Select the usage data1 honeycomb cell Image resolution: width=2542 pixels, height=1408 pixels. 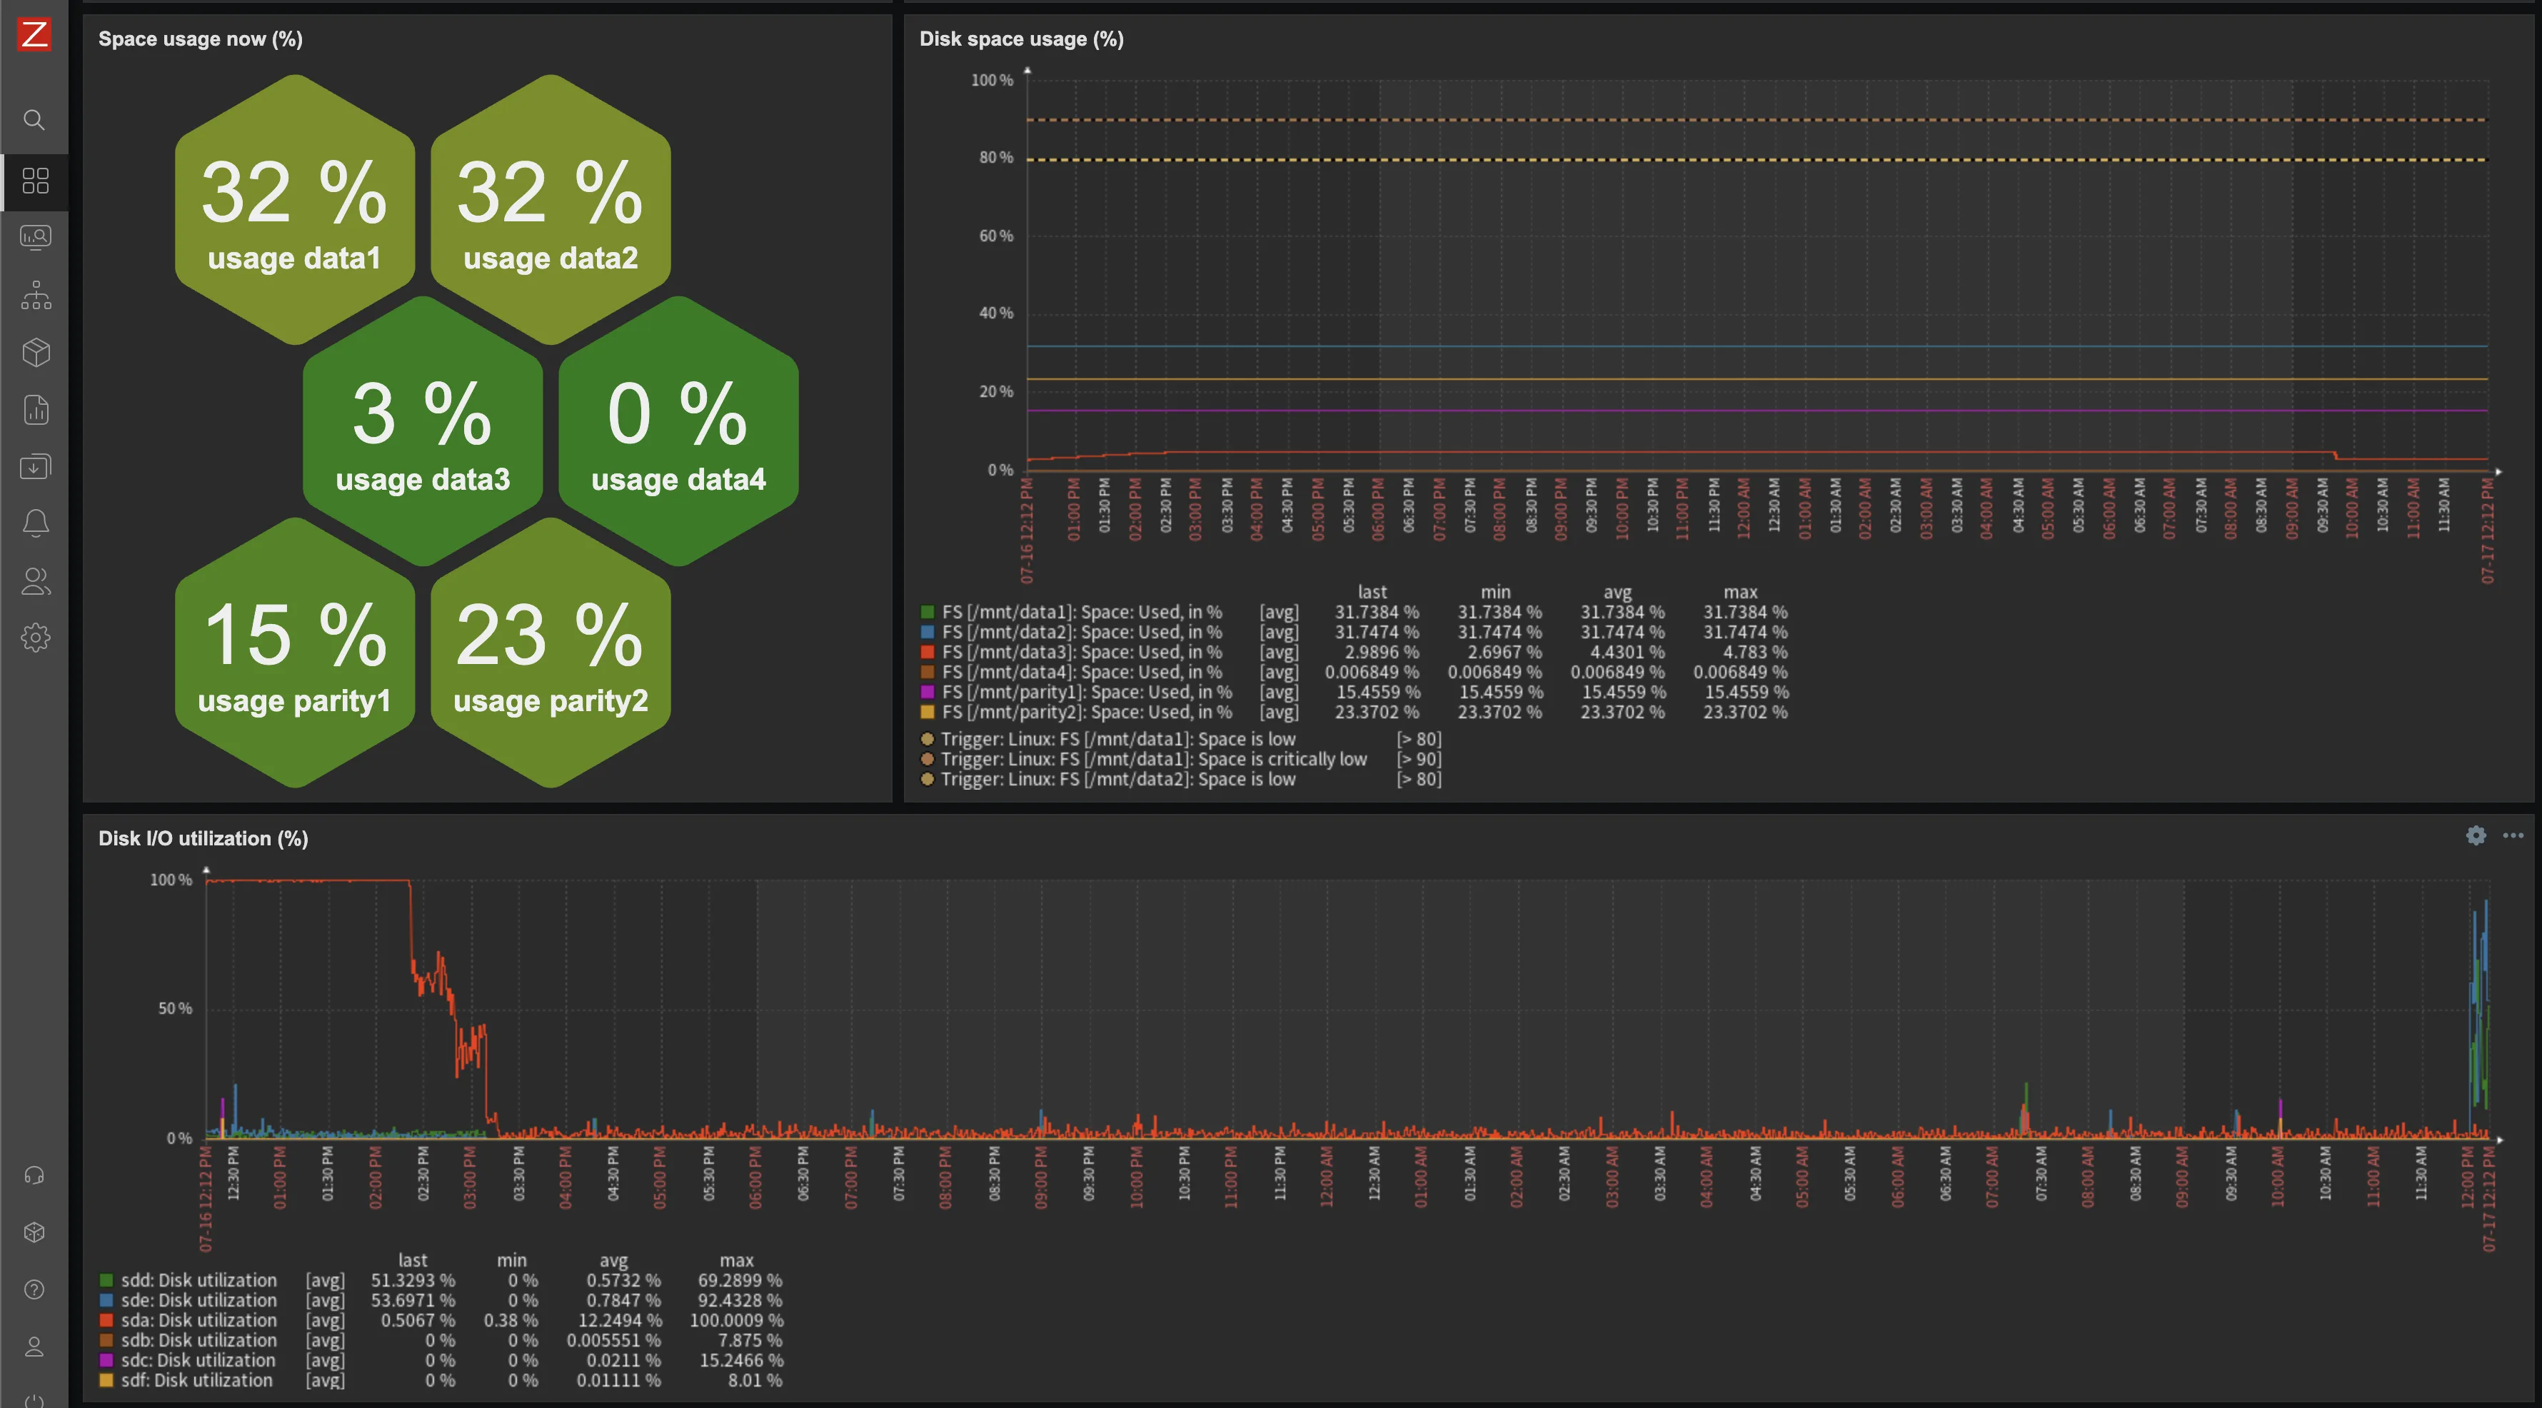(x=294, y=210)
